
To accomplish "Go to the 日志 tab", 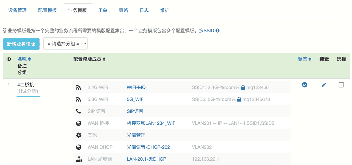I will click(x=144, y=10).
